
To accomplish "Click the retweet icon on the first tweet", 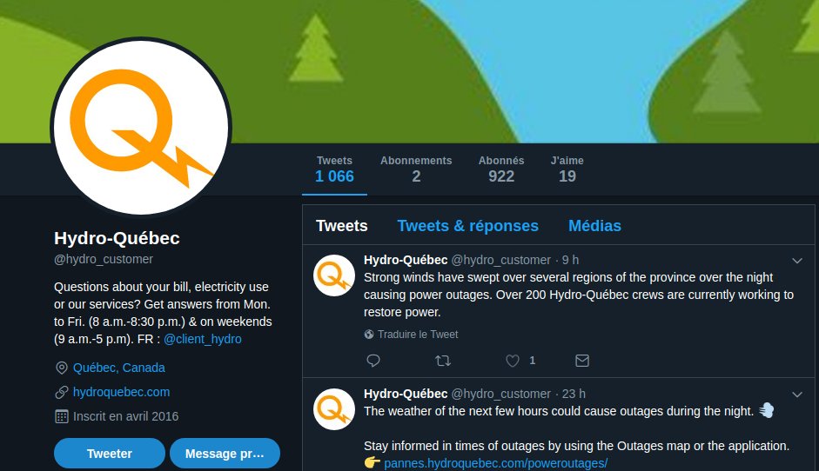I will click(443, 361).
